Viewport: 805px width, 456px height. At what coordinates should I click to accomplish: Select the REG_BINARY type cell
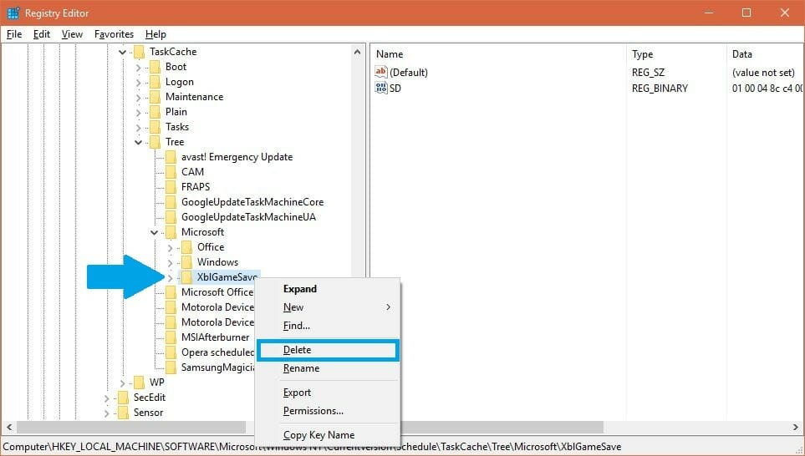click(x=660, y=89)
